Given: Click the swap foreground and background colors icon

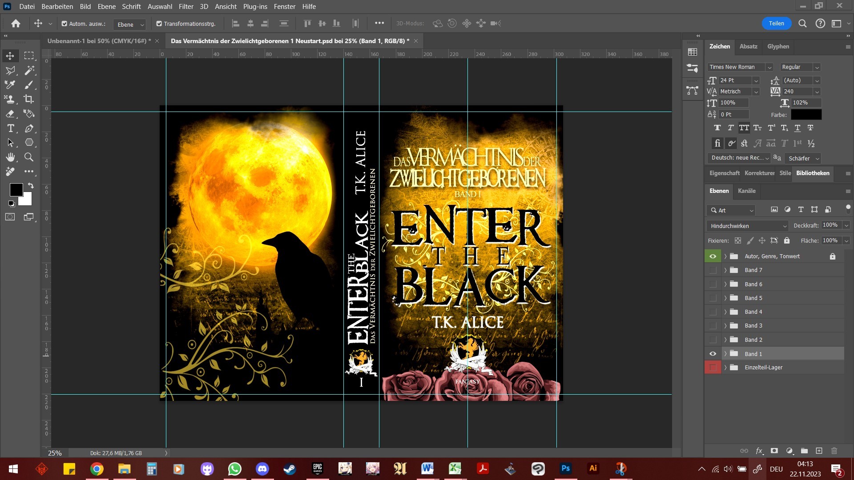Looking at the screenshot, I should (x=31, y=185).
